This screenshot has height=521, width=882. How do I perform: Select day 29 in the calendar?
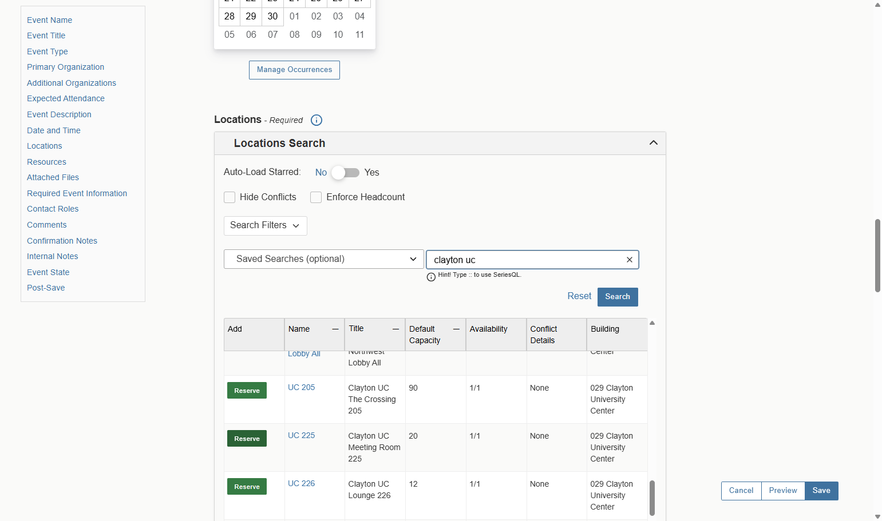[x=251, y=17]
